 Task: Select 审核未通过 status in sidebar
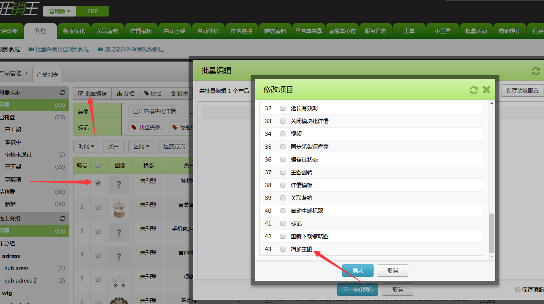(x=34, y=154)
